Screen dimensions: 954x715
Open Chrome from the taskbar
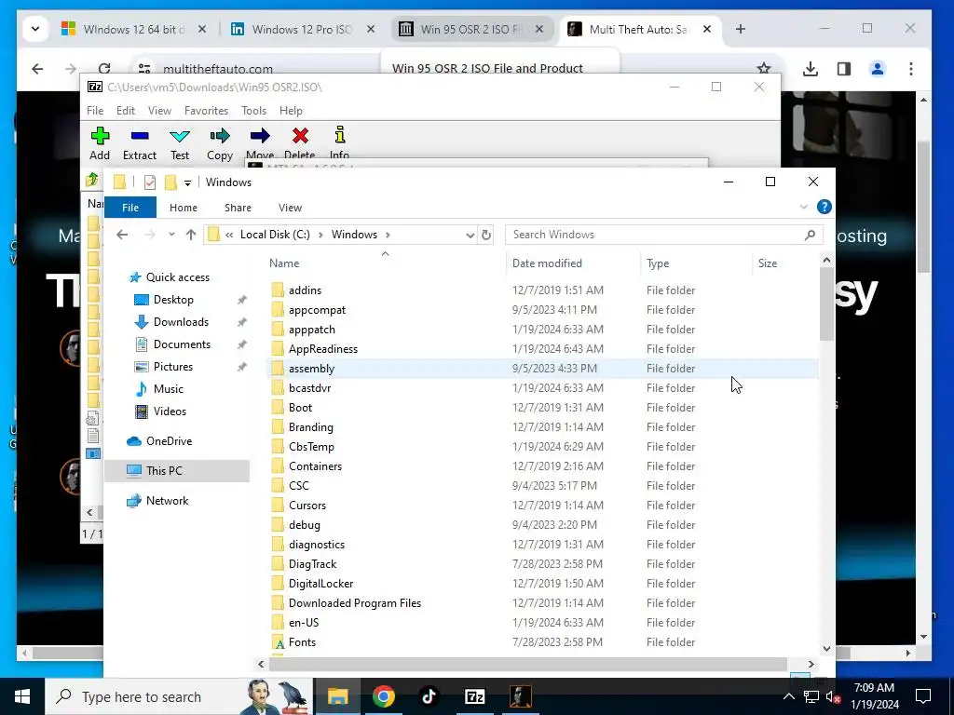383,696
